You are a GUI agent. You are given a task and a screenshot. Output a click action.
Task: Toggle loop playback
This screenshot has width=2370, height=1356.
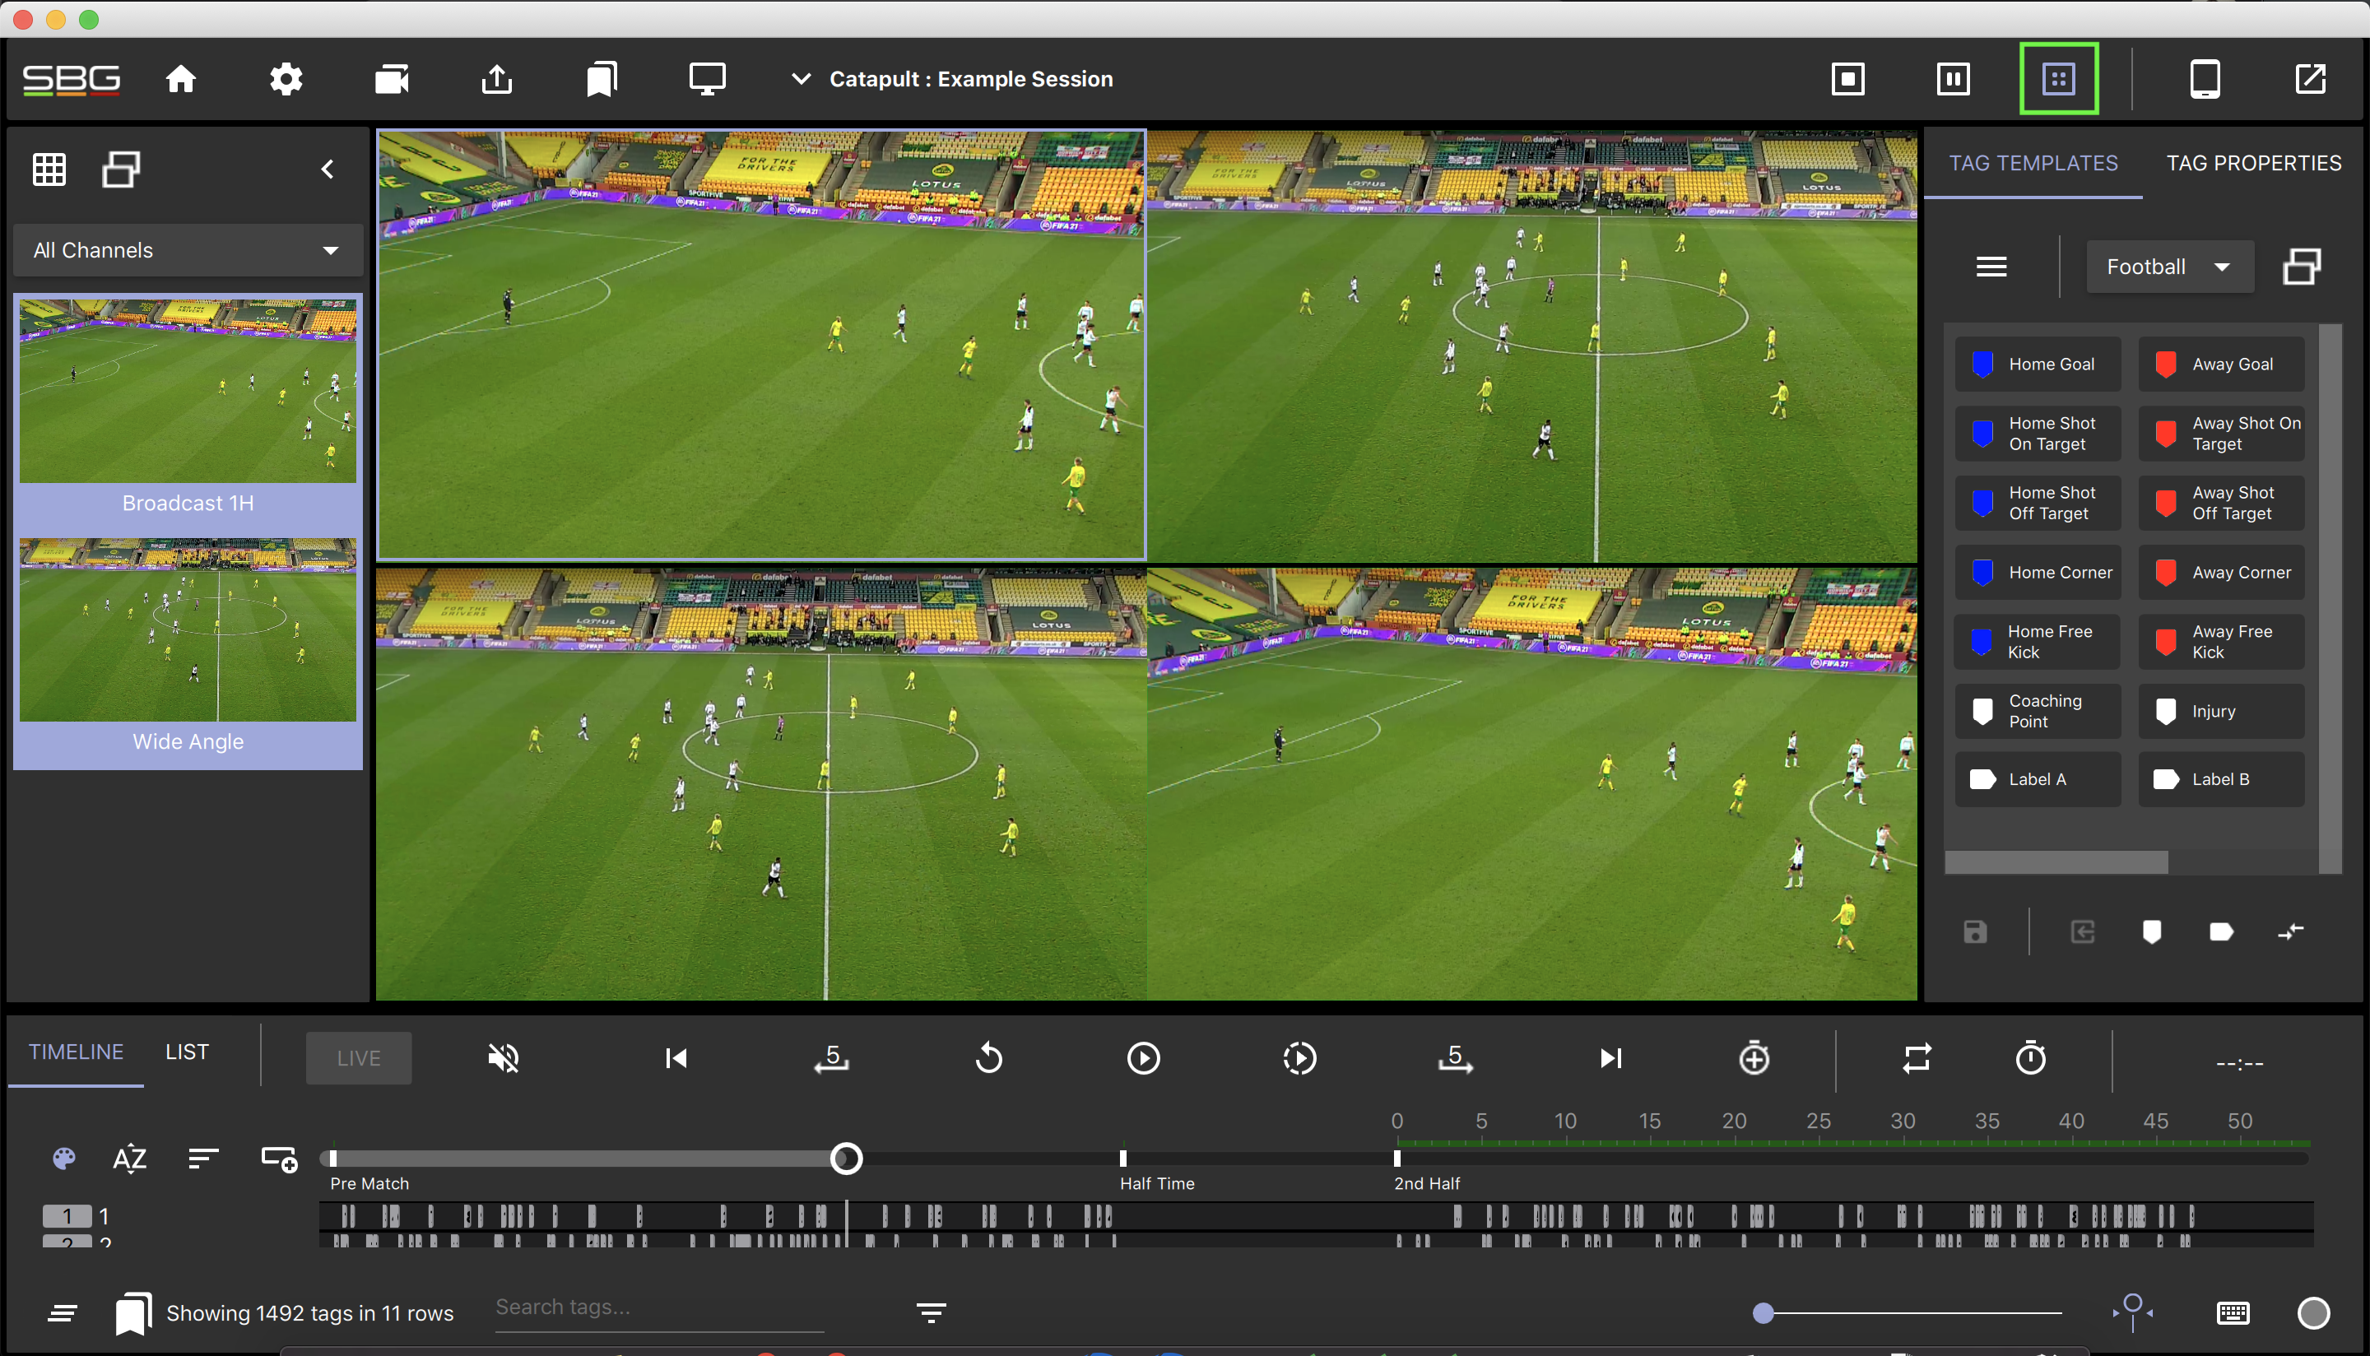click(x=1917, y=1058)
